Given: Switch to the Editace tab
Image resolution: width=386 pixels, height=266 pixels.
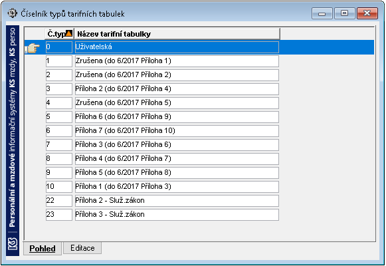Looking at the screenshot, I should (82, 248).
